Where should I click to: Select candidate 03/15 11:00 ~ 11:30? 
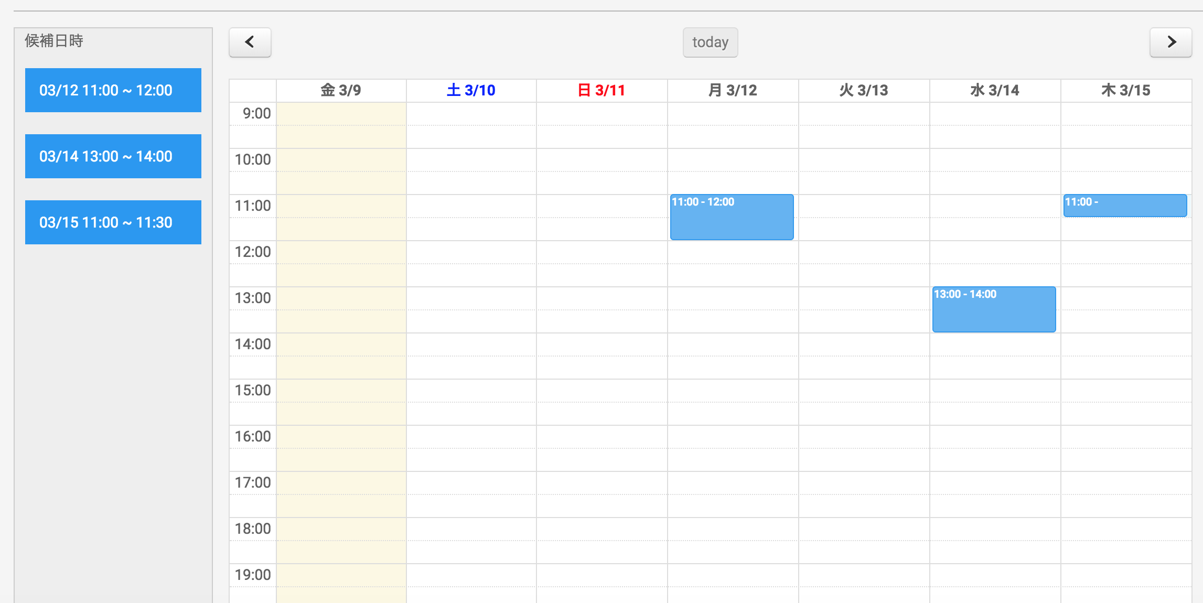tap(113, 222)
